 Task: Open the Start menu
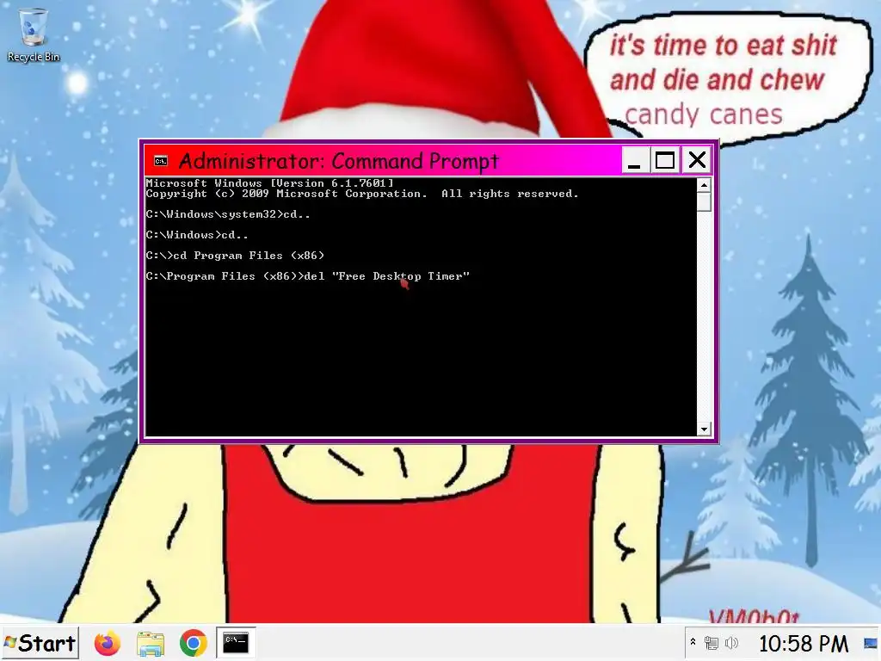point(40,643)
